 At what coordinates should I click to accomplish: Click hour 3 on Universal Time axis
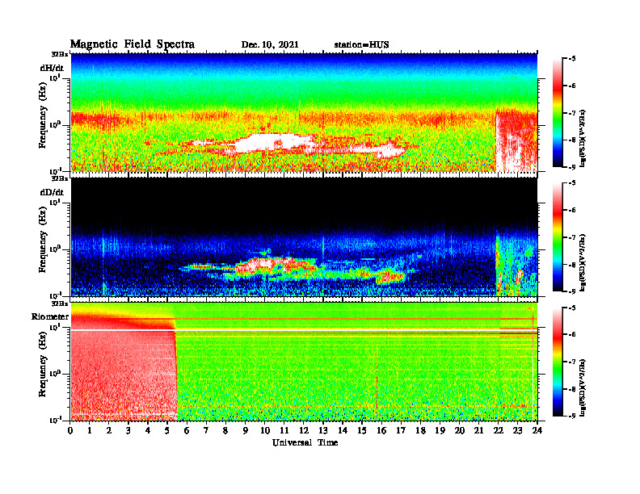pos(128,430)
